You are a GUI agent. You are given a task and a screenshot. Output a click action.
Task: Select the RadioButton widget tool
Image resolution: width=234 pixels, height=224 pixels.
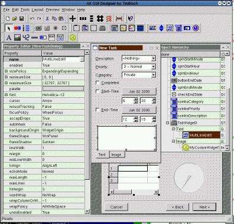click(56, 28)
